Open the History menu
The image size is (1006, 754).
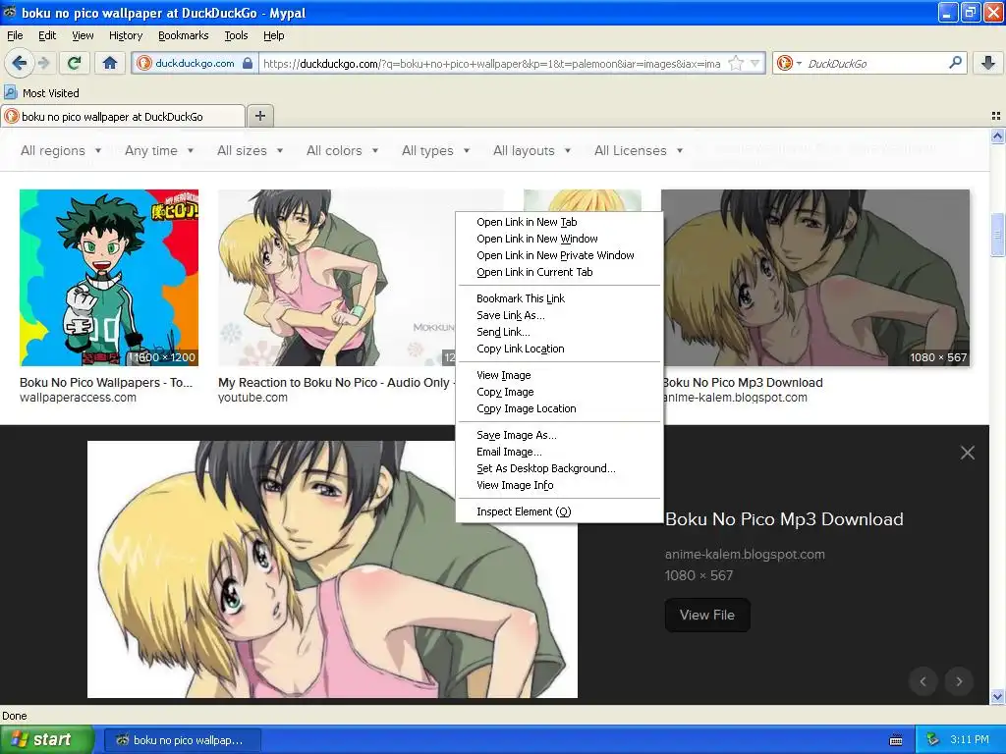(x=126, y=35)
